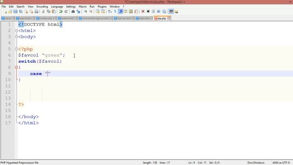Toggle the ABC spell-check icon

click(x=171, y=11)
